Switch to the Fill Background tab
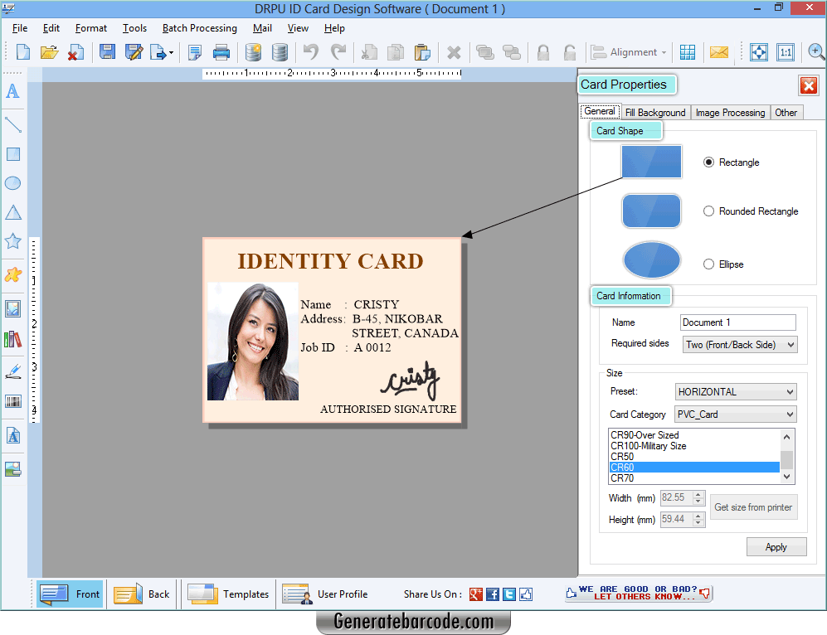Image resolution: width=827 pixels, height=635 pixels. (x=654, y=112)
